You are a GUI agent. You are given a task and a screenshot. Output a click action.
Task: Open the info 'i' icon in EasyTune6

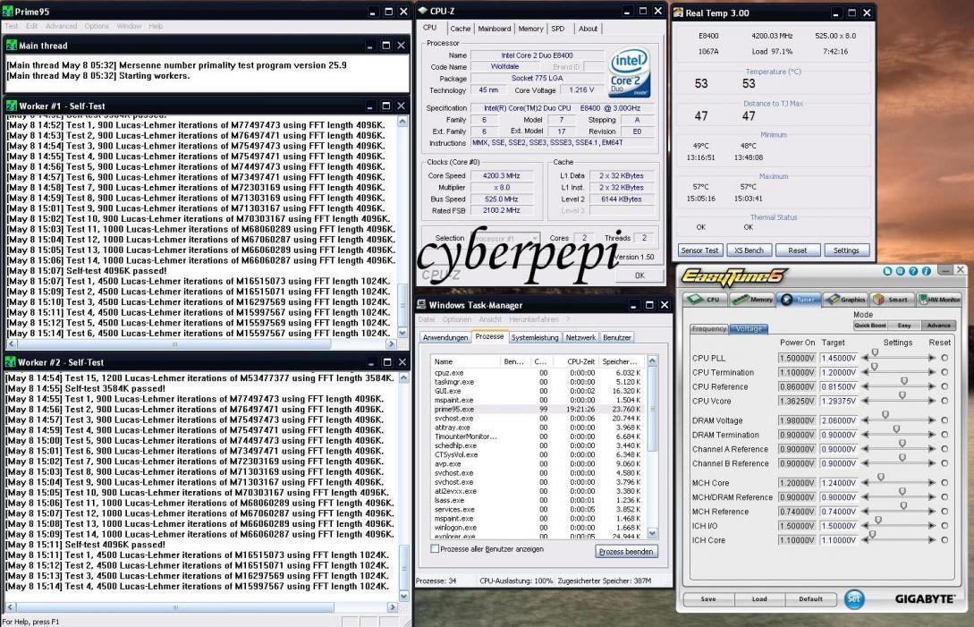pyautogui.click(x=927, y=271)
